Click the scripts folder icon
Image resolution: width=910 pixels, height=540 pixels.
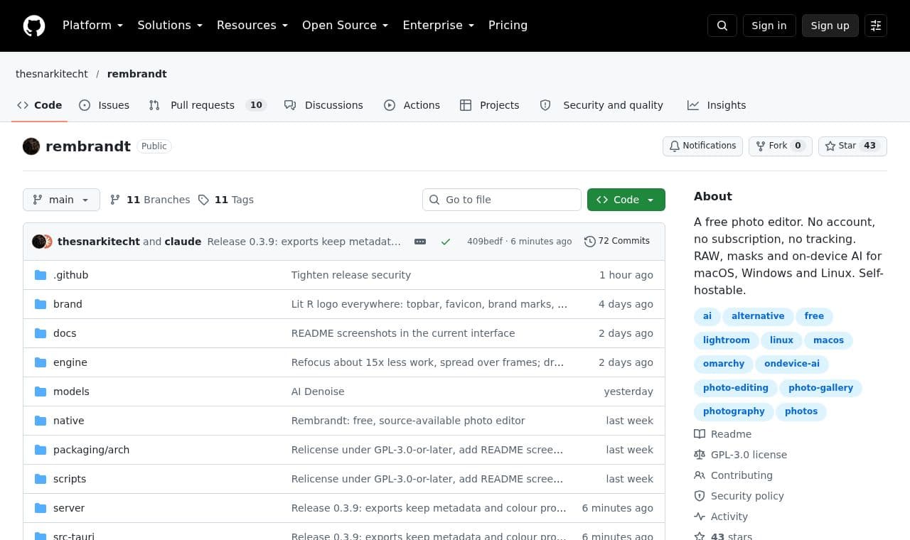[41, 479]
